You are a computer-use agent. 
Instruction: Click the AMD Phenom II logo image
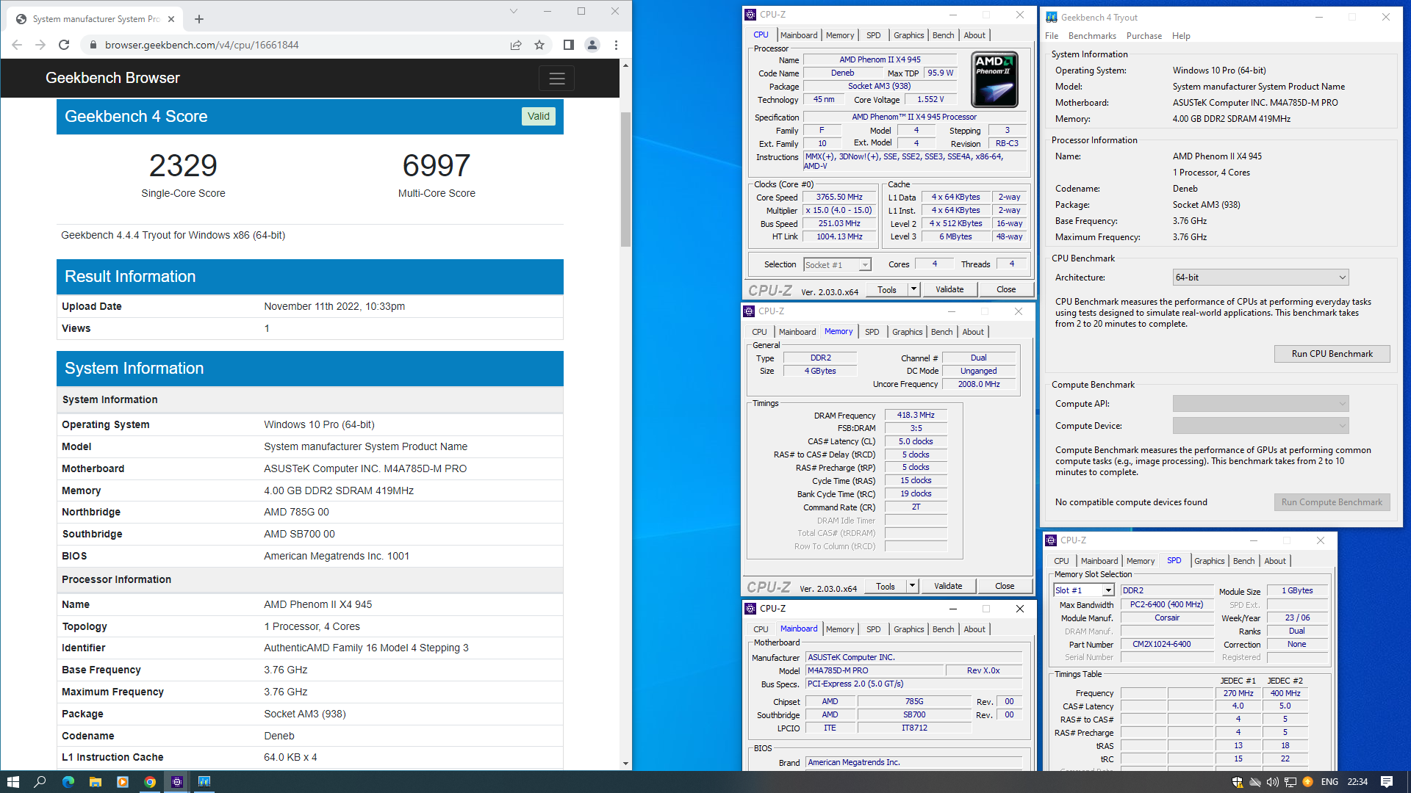pos(994,79)
